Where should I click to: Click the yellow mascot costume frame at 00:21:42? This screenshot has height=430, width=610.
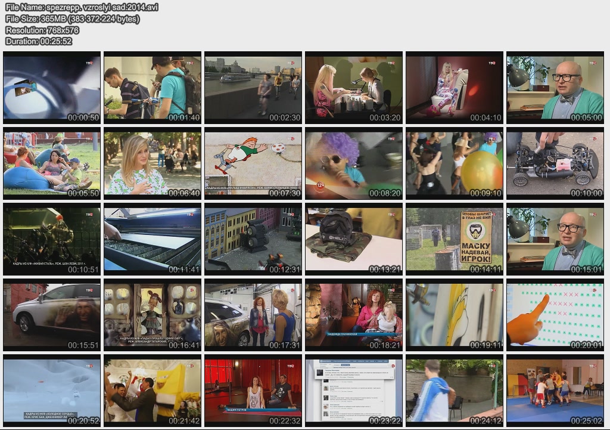pyautogui.click(x=152, y=391)
